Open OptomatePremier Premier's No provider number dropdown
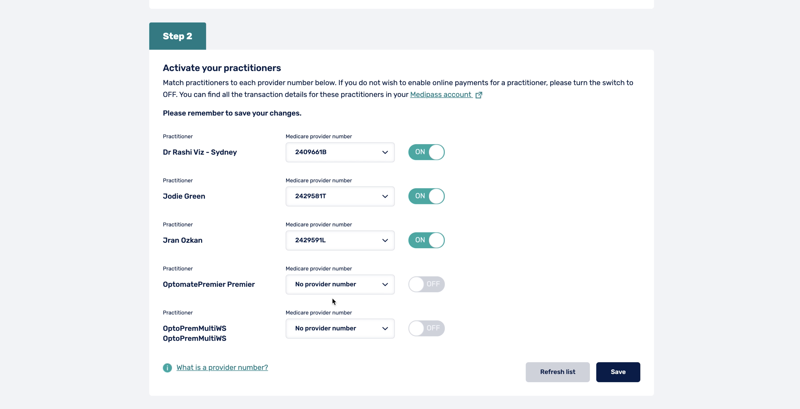Viewport: 800px width, 409px height. [340, 284]
